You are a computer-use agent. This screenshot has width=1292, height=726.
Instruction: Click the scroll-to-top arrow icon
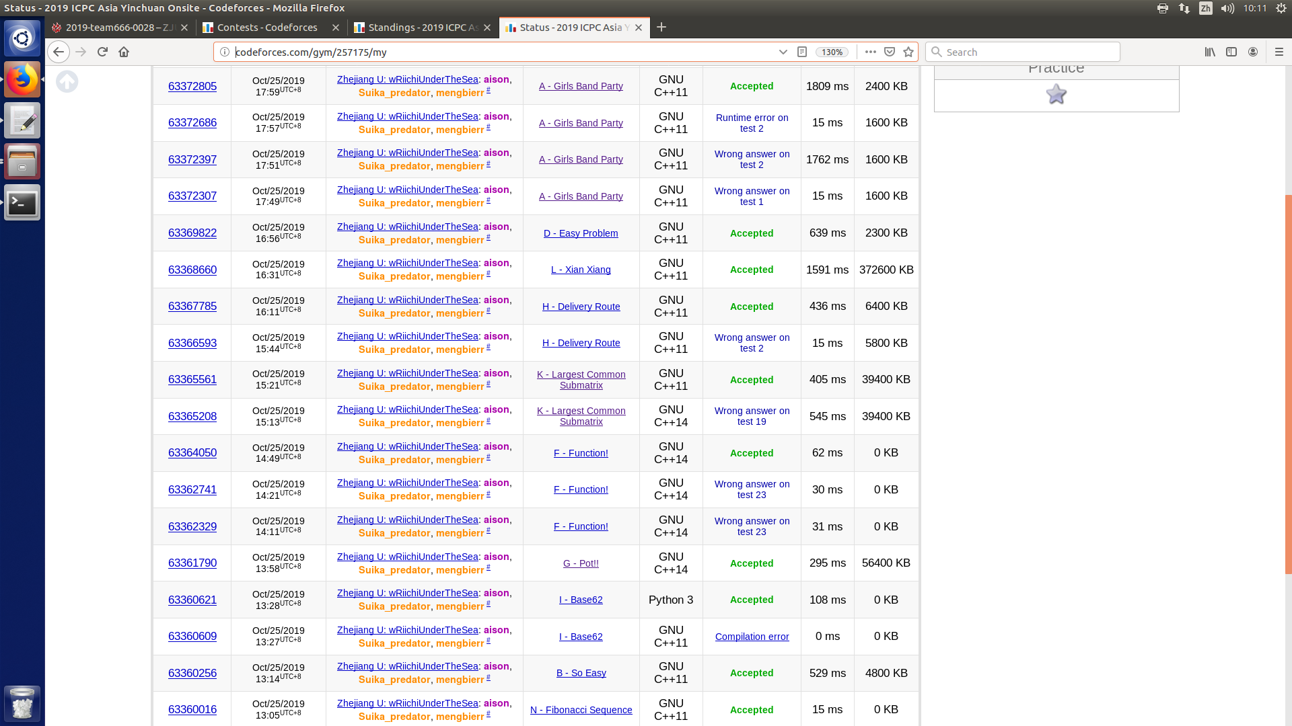click(67, 82)
